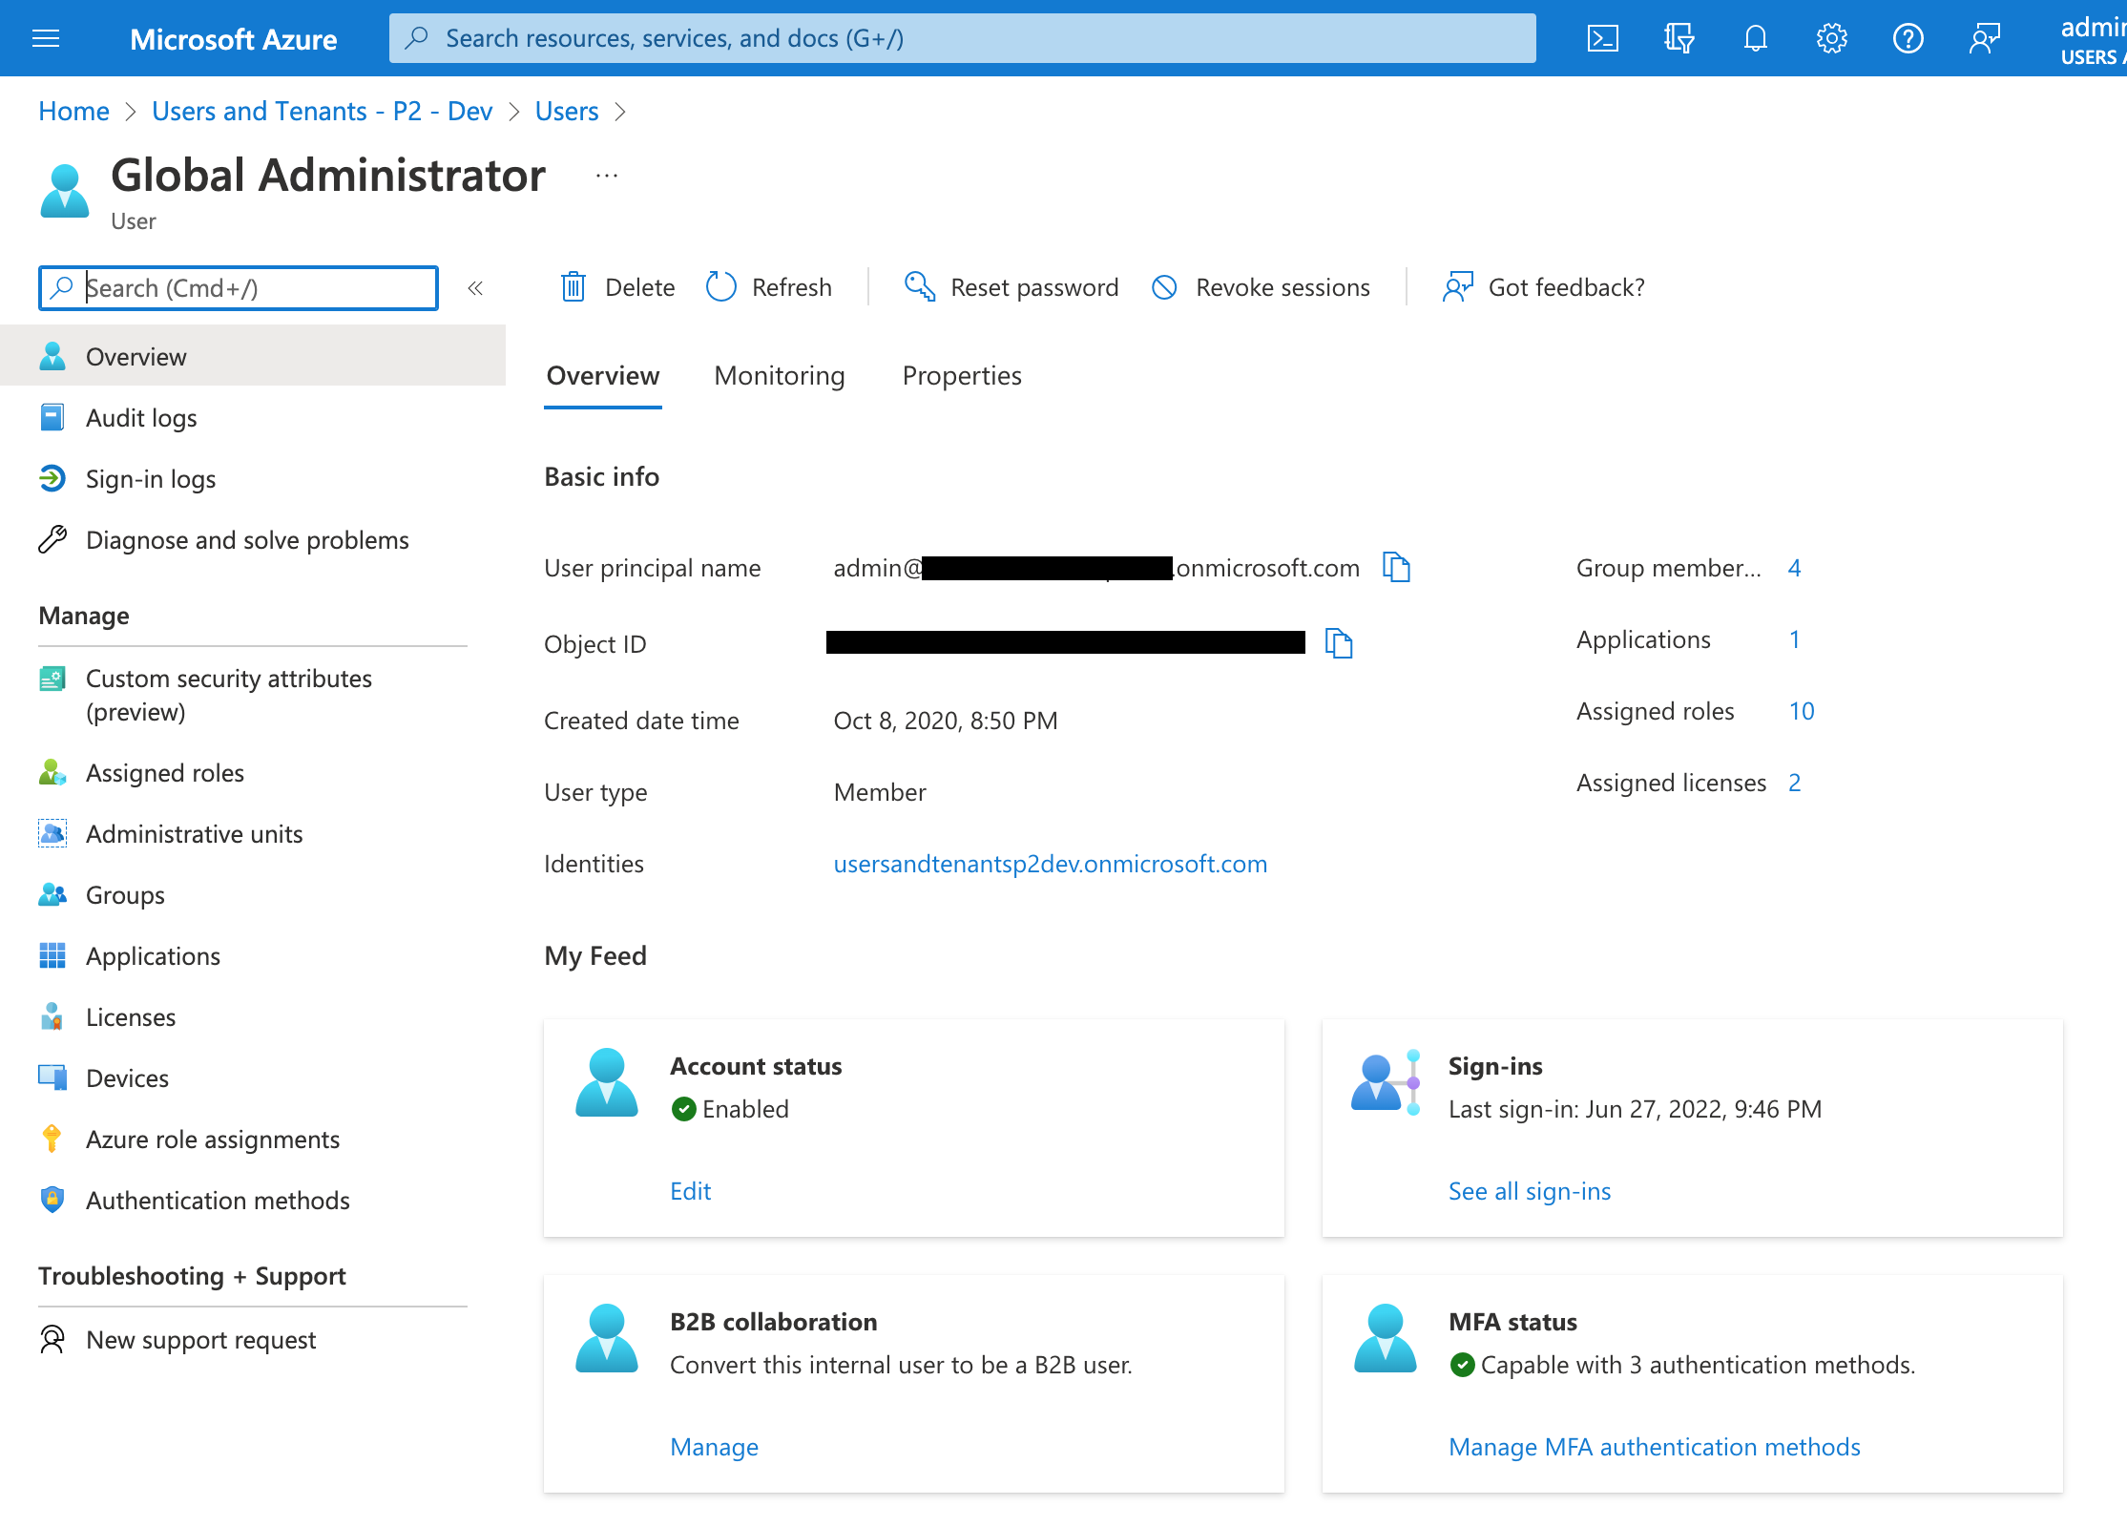Click the 'Oct 8, 2020, 8:50 PM' value

[945, 720]
